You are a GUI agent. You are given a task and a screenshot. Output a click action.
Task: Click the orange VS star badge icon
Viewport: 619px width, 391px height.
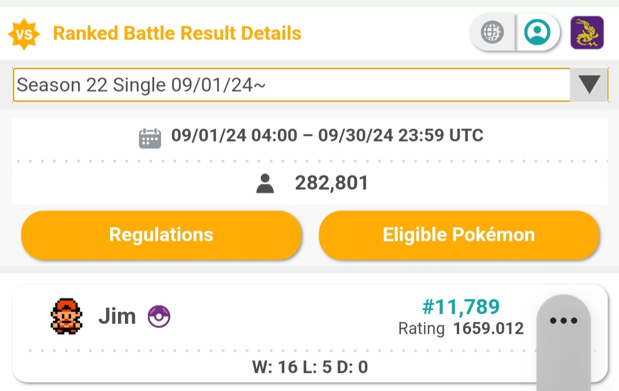24,34
